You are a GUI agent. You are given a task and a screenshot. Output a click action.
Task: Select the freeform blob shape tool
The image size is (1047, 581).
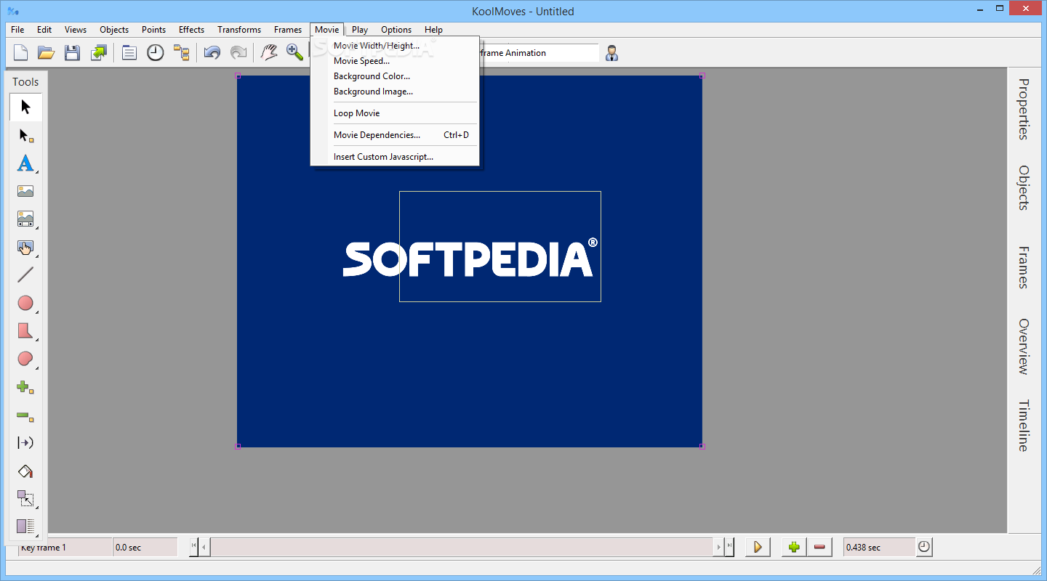tap(25, 359)
